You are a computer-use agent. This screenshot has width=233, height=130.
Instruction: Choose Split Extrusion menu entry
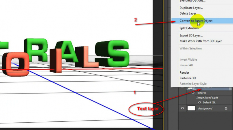189,28
